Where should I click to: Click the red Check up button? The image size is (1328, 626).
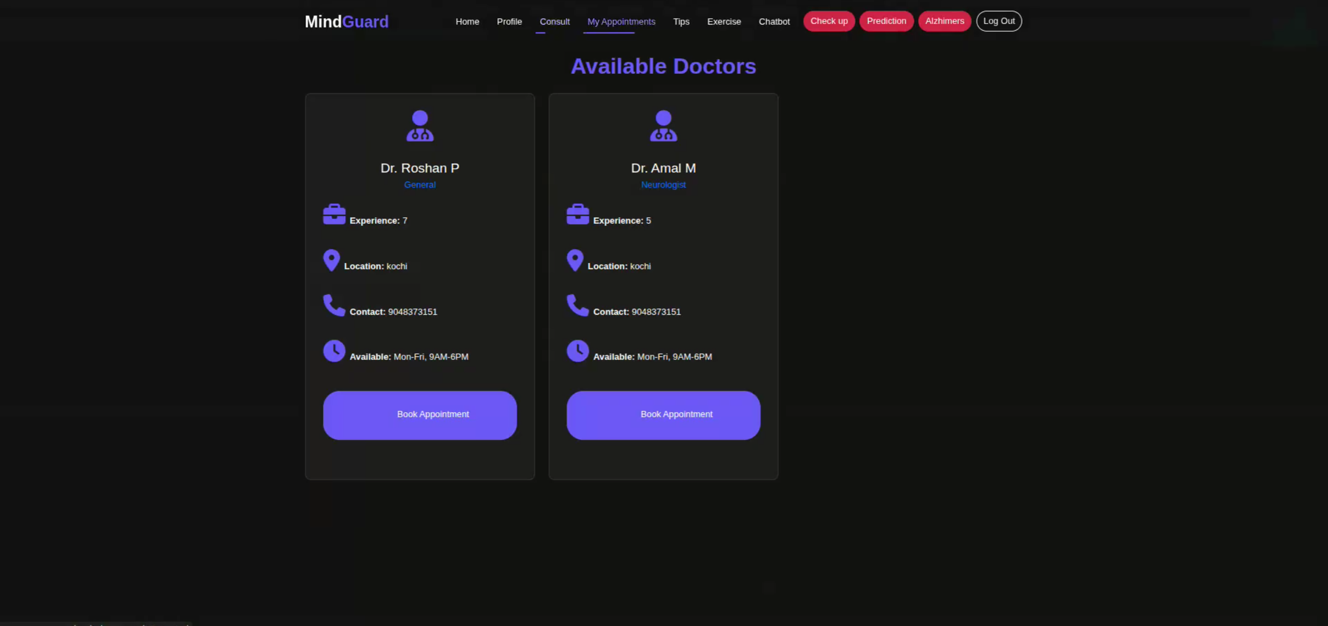click(829, 21)
